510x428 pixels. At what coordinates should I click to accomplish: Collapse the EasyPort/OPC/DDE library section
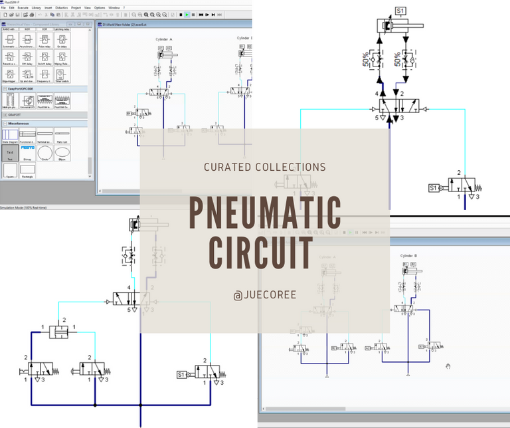click(5, 89)
